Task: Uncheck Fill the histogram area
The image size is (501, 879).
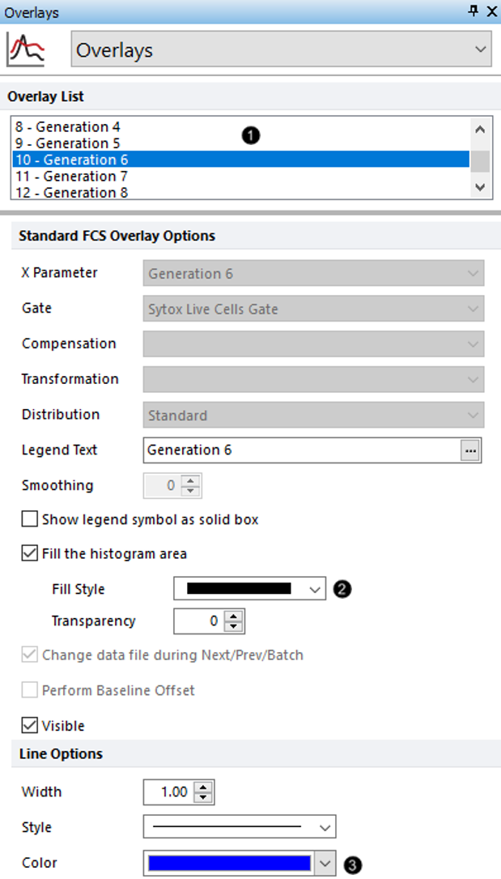Action: point(29,554)
